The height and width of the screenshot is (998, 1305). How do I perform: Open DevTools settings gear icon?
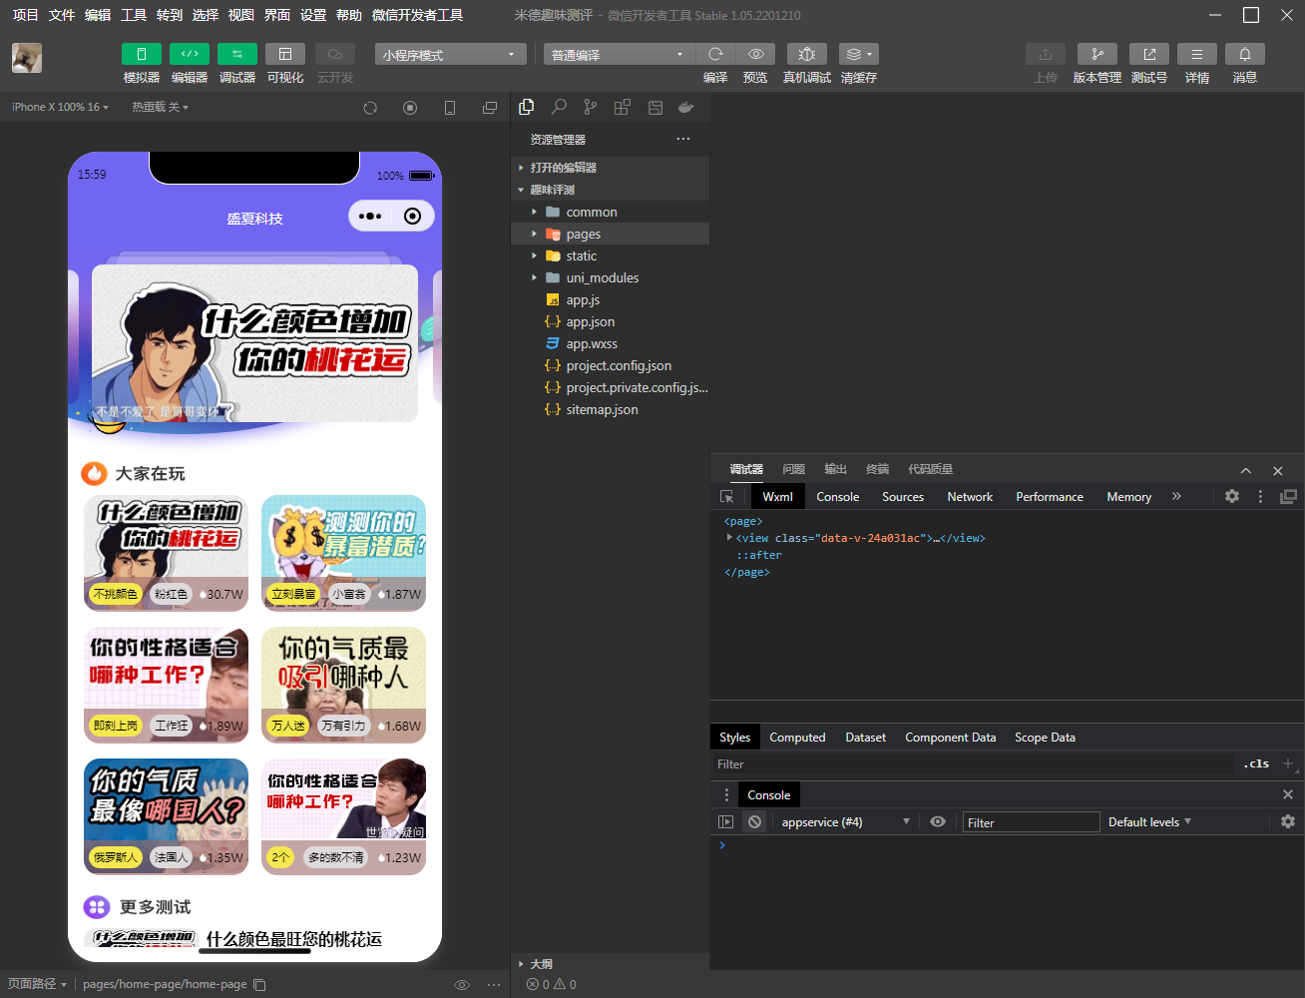tap(1232, 496)
